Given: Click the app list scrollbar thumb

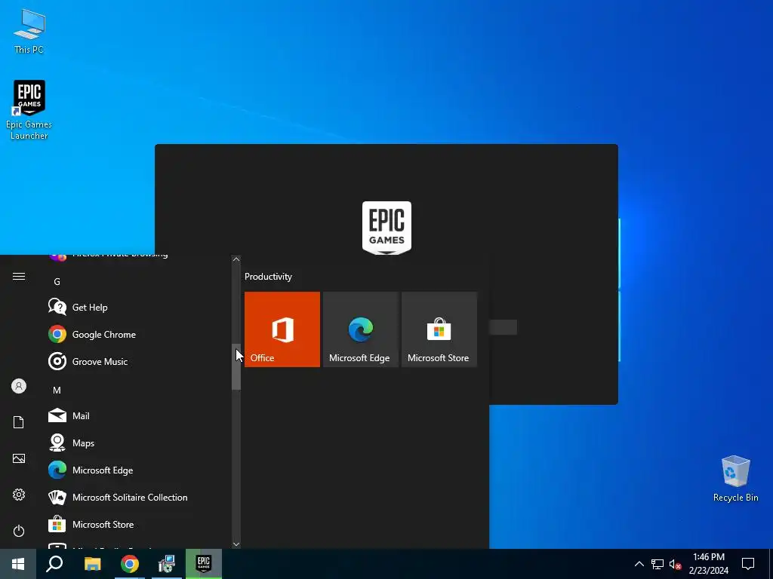Looking at the screenshot, I should pyautogui.click(x=236, y=367).
